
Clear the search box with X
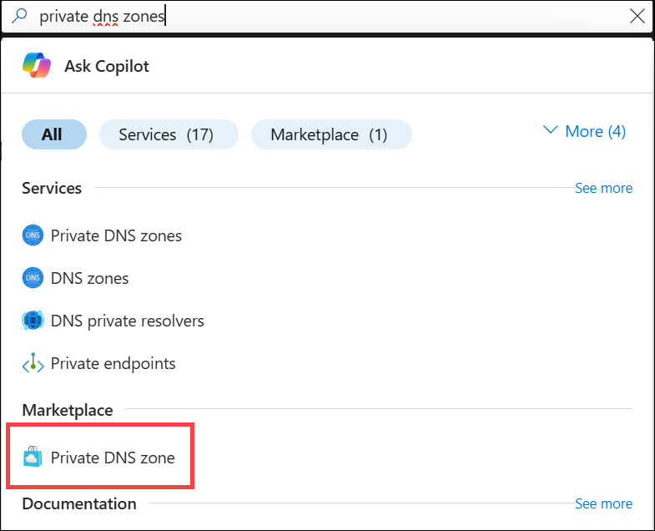pos(637,16)
